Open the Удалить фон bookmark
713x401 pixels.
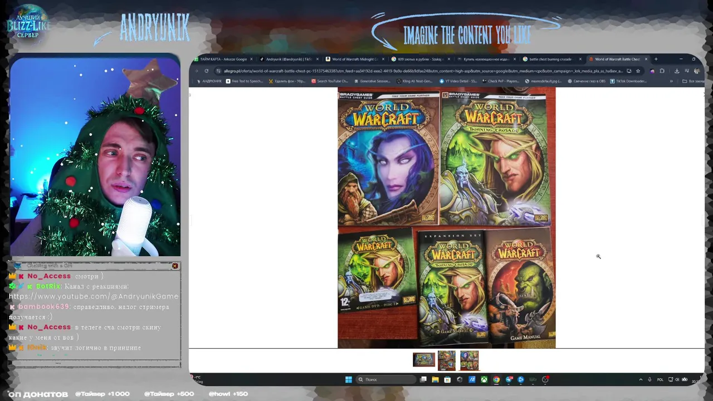(x=287, y=81)
